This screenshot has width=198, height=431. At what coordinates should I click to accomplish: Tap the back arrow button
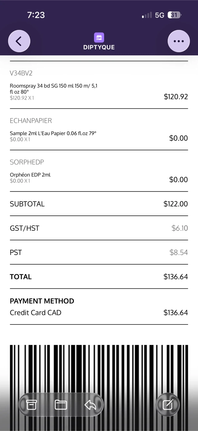coord(19,41)
